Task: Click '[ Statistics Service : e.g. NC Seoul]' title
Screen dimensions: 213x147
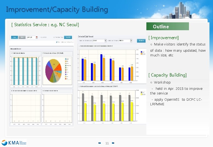Action: (45, 24)
